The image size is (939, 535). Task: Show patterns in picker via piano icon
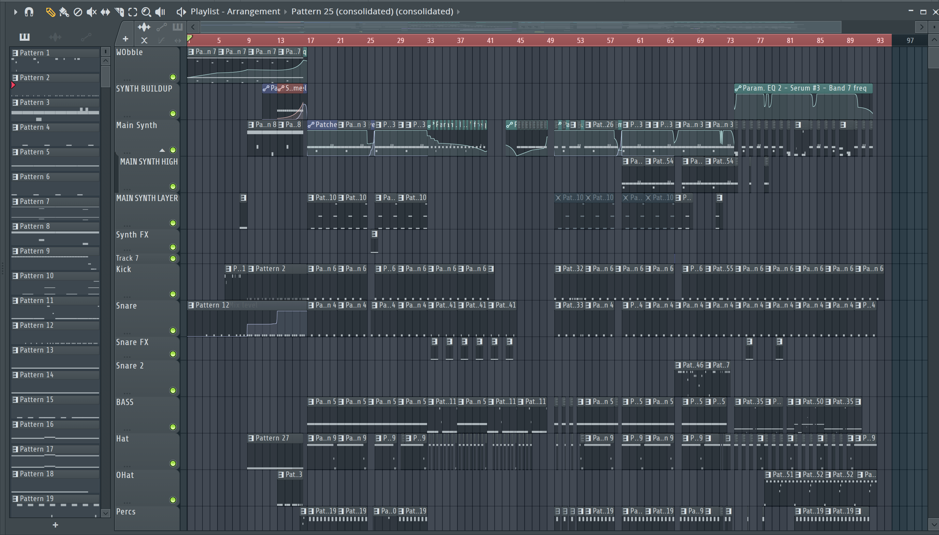pos(25,37)
